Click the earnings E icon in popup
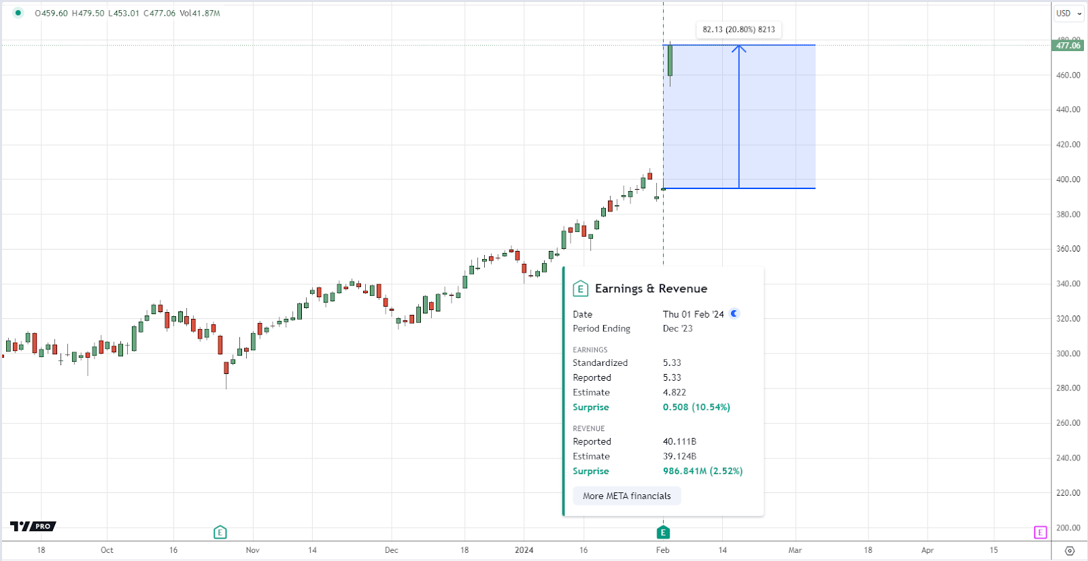 (x=580, y=289)
